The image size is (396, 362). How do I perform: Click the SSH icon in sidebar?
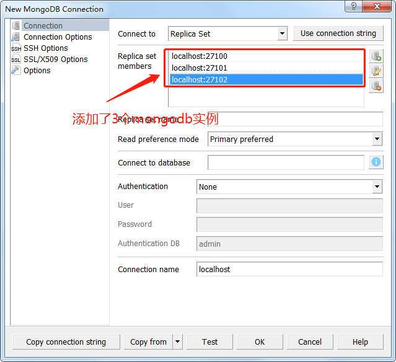tap(16, 48)
